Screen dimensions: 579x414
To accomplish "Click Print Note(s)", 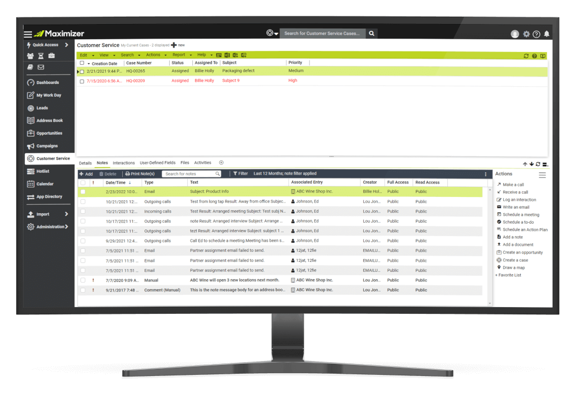I will click(140, 174).
